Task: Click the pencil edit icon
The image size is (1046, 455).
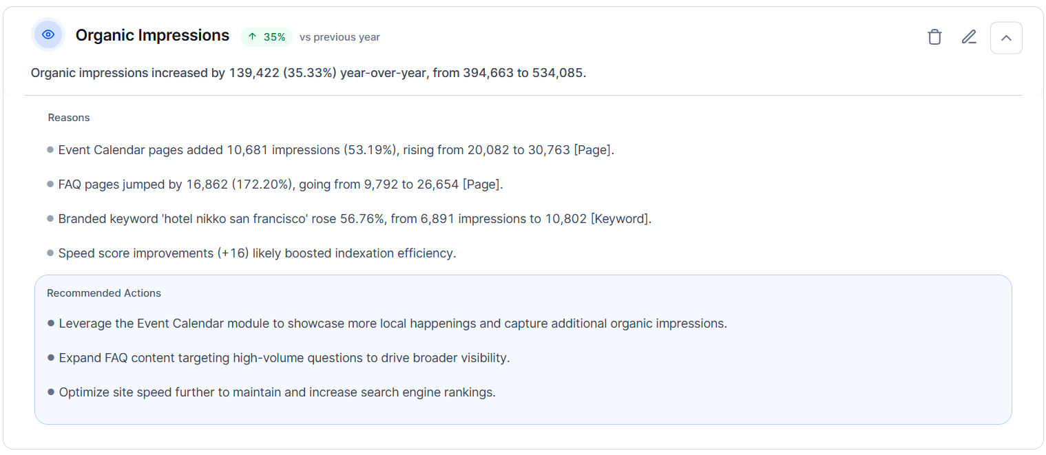Action: pyautogui.click(x=969, y=37)
